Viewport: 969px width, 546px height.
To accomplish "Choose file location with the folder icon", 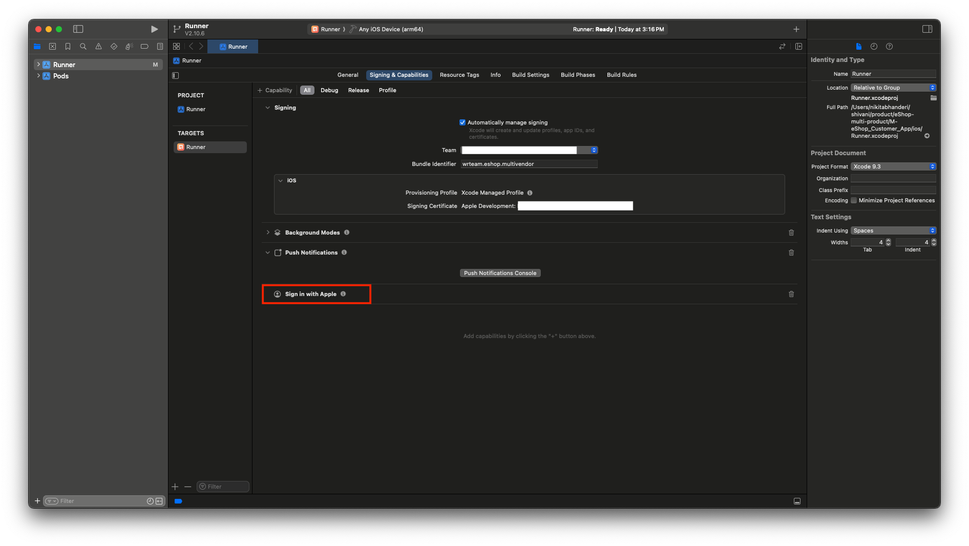I will (933, 98).
